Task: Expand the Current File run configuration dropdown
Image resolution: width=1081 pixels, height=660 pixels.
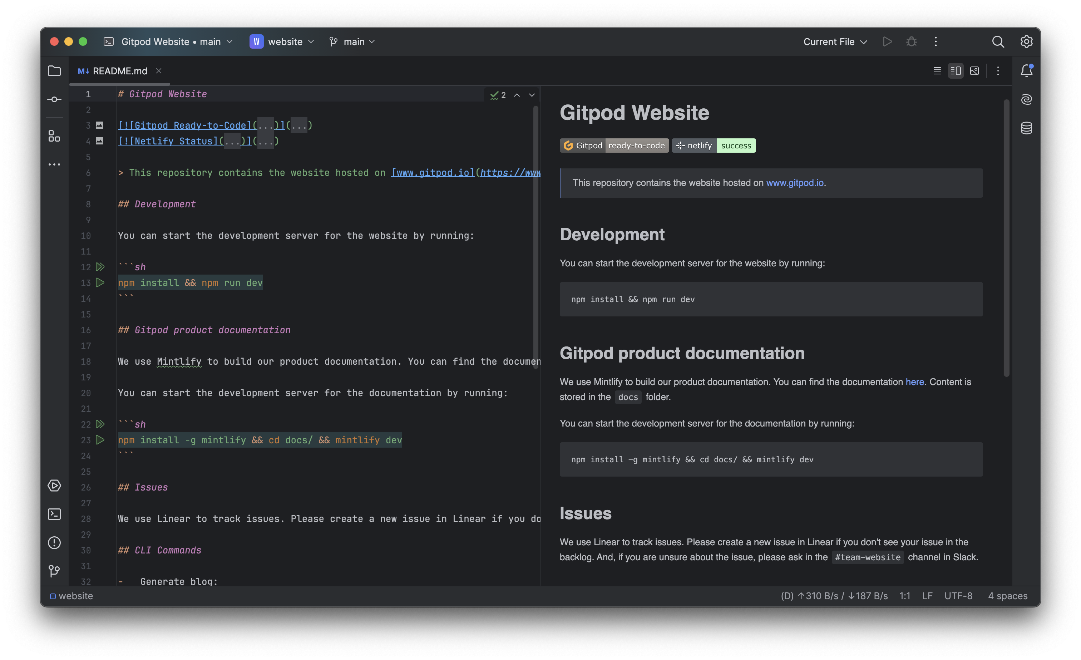Action: click(x=835, y=42)
